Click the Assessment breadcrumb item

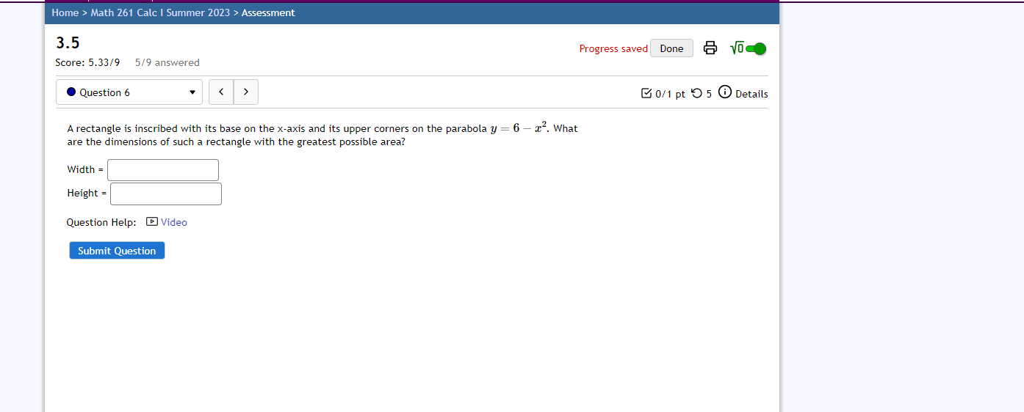(268, 12)
